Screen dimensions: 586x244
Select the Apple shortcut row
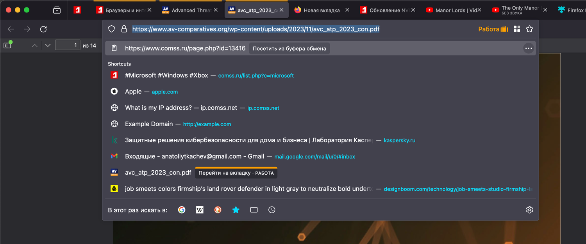pos(320,92)
